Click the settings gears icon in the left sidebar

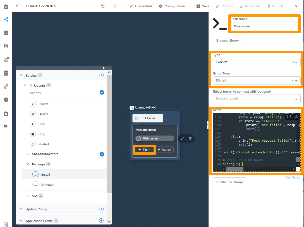tap(6, 86)
